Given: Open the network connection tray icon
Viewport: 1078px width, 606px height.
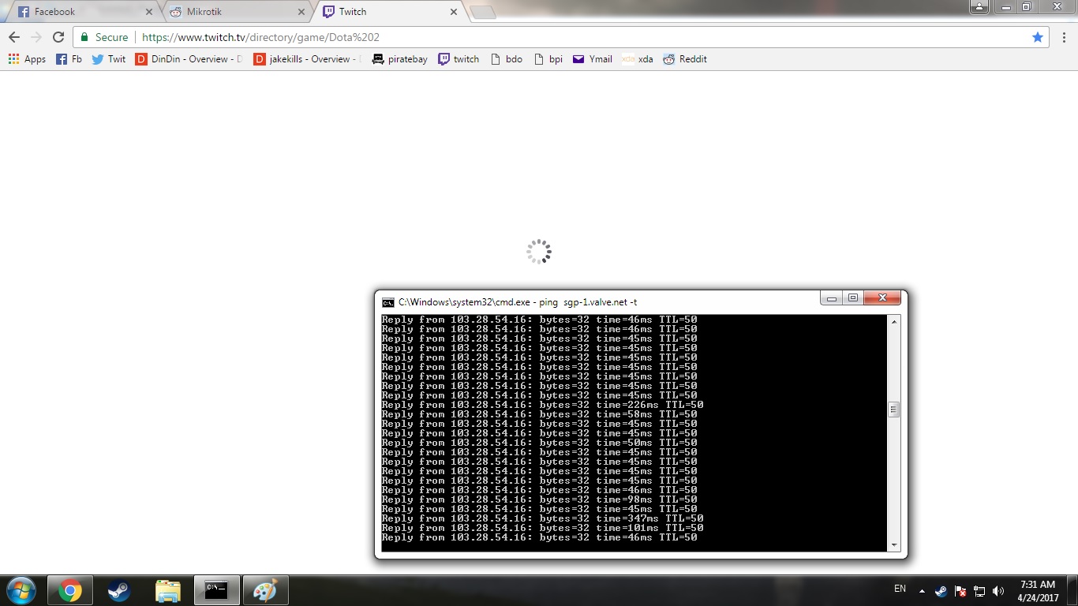Looking at the screenshot, I should (979, 591).
